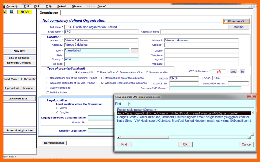Image resolution: width=260 pixels, height=162 pixels.
Task: Click the small gray button beside City field
Action: [135, 51]
